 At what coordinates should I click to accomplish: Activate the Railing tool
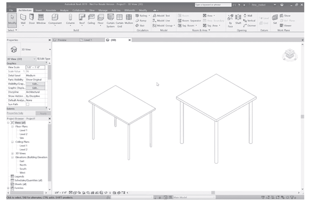pos(142,15)
